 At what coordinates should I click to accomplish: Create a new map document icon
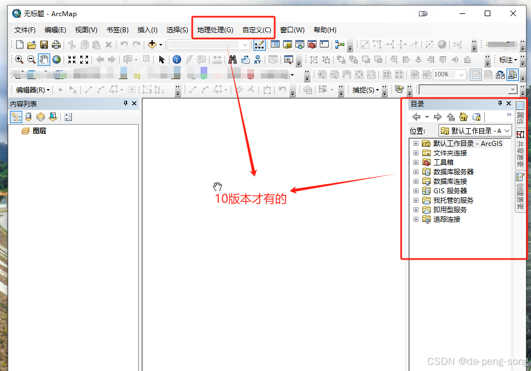point(20,45)
